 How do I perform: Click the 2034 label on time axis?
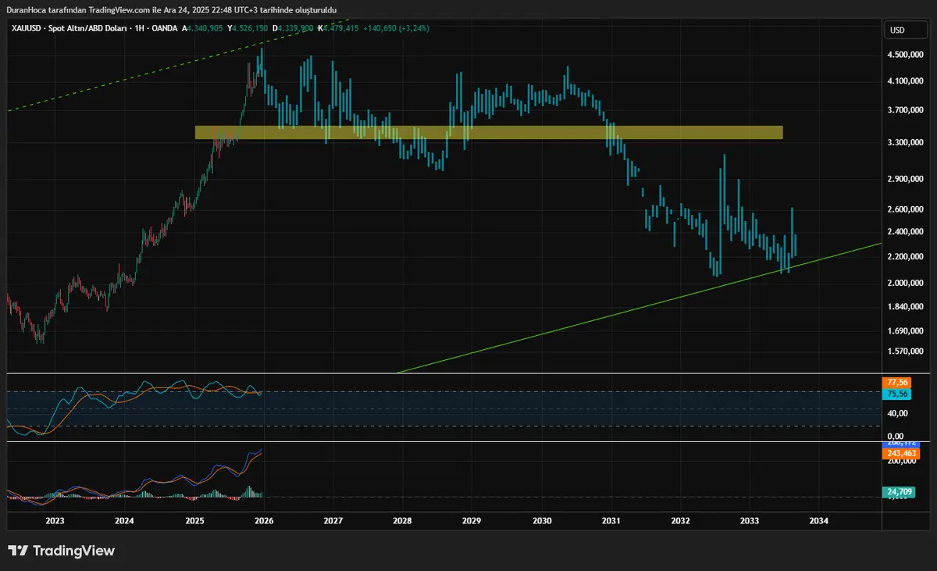coord(818,520)
